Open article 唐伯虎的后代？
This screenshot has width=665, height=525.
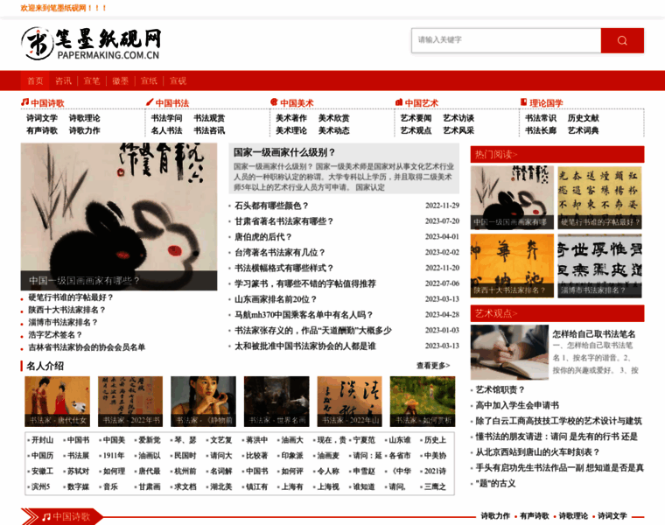click(263, 236)
